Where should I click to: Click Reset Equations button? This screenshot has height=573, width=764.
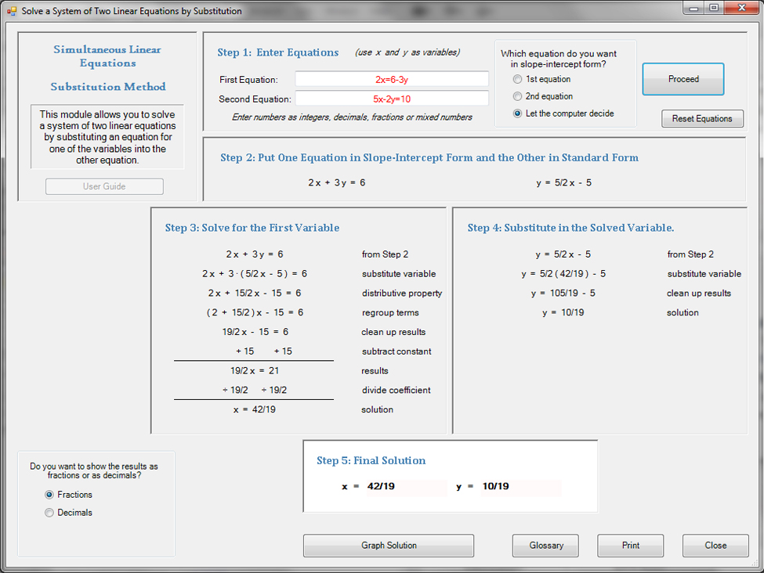click(x=702, y=119)
